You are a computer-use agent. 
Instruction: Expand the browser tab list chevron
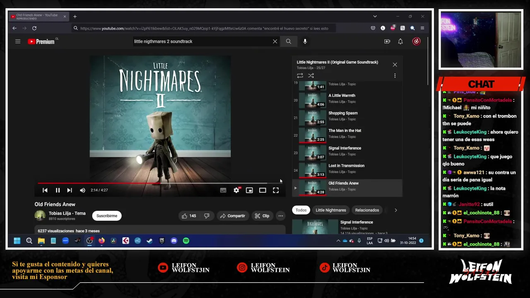coord(375,17)
